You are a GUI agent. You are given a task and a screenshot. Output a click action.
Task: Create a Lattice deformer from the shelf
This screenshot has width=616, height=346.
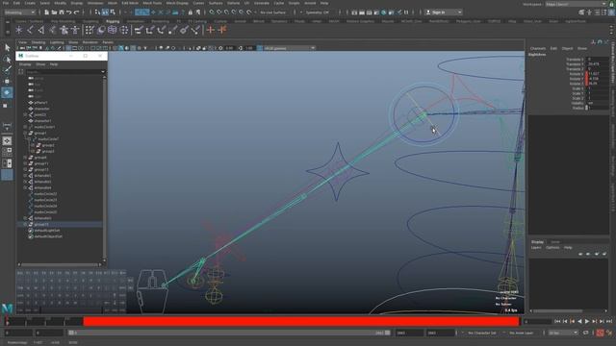pyautogui.click(x=113, y=30)
